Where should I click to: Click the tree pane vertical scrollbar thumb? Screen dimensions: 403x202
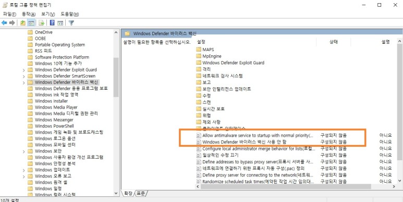tap(116, 77)
